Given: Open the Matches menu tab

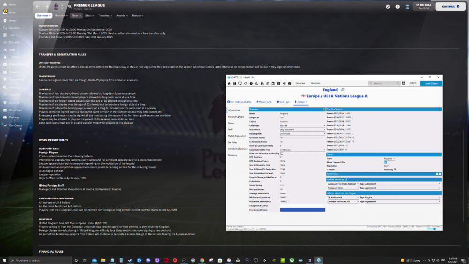Looking at the screenshot, I should tap(61, 15).
